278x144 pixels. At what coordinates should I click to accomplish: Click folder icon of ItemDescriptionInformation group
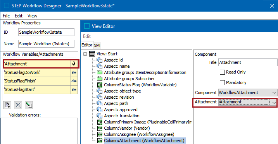coord(100,72)
